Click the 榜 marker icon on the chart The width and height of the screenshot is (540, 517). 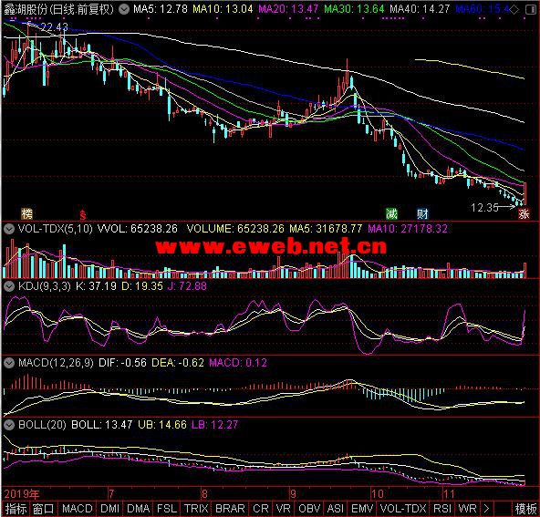click(x=26, y=213)
